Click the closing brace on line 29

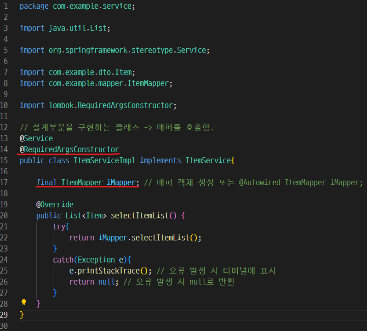(22, 315)
